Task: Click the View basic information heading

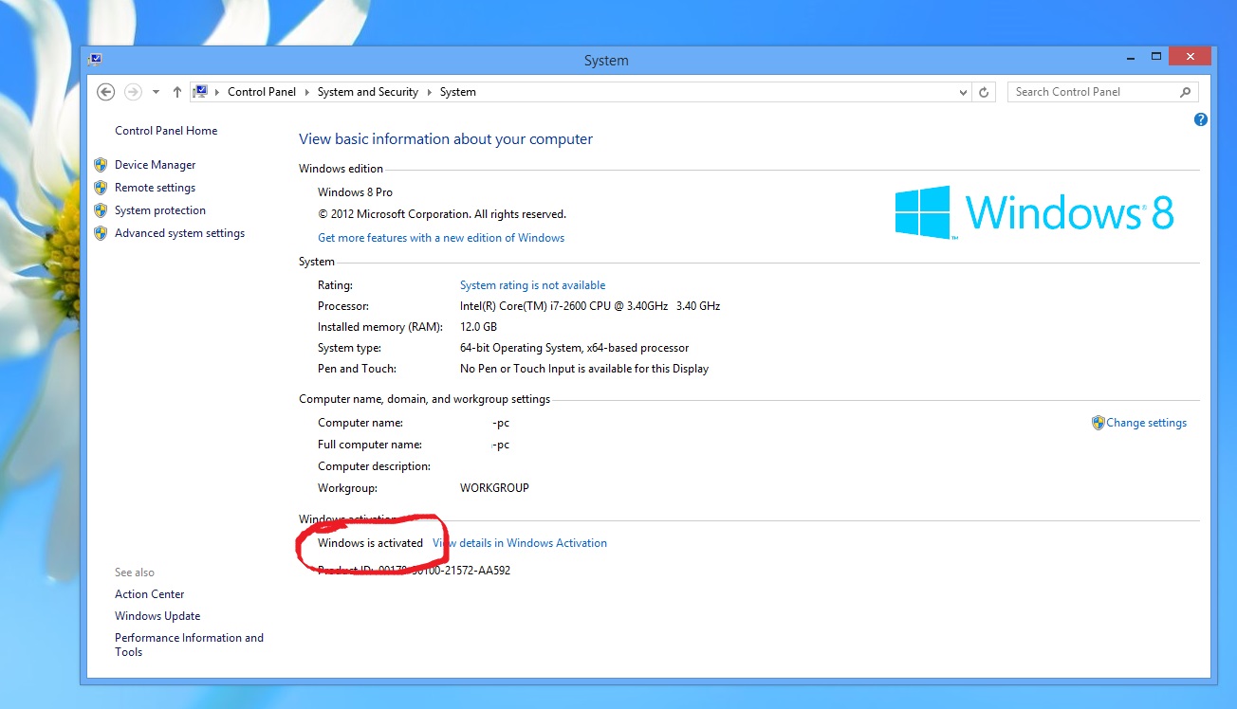Action: click(446, 139)
